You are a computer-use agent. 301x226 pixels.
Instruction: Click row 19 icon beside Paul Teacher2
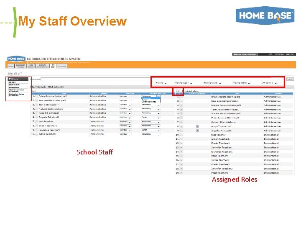[181, 173]
